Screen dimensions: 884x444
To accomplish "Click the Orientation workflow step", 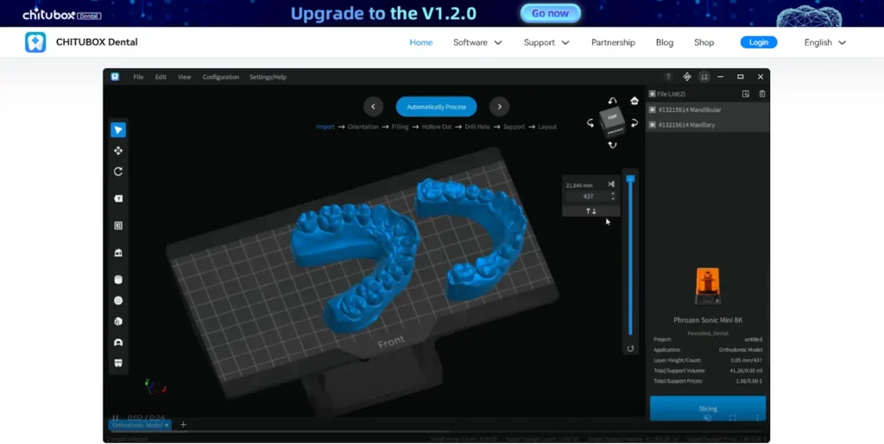I will 363,127.
